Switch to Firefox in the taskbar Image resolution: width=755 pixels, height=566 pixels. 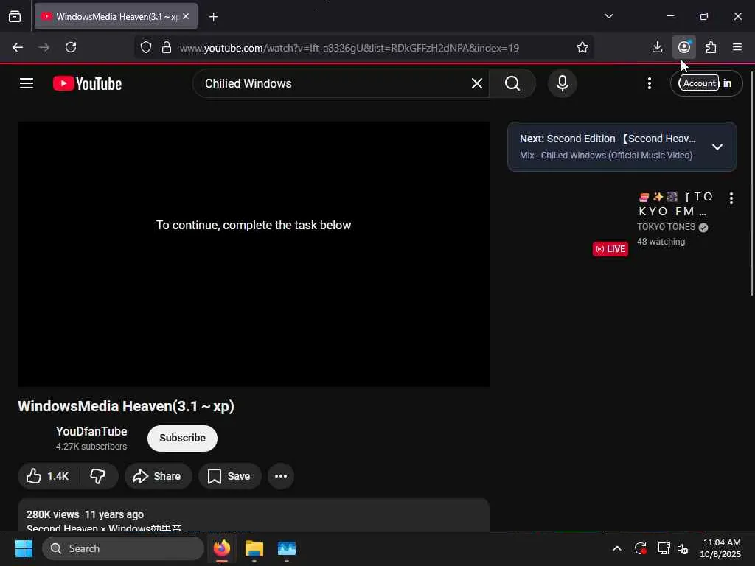pos(222,548)
